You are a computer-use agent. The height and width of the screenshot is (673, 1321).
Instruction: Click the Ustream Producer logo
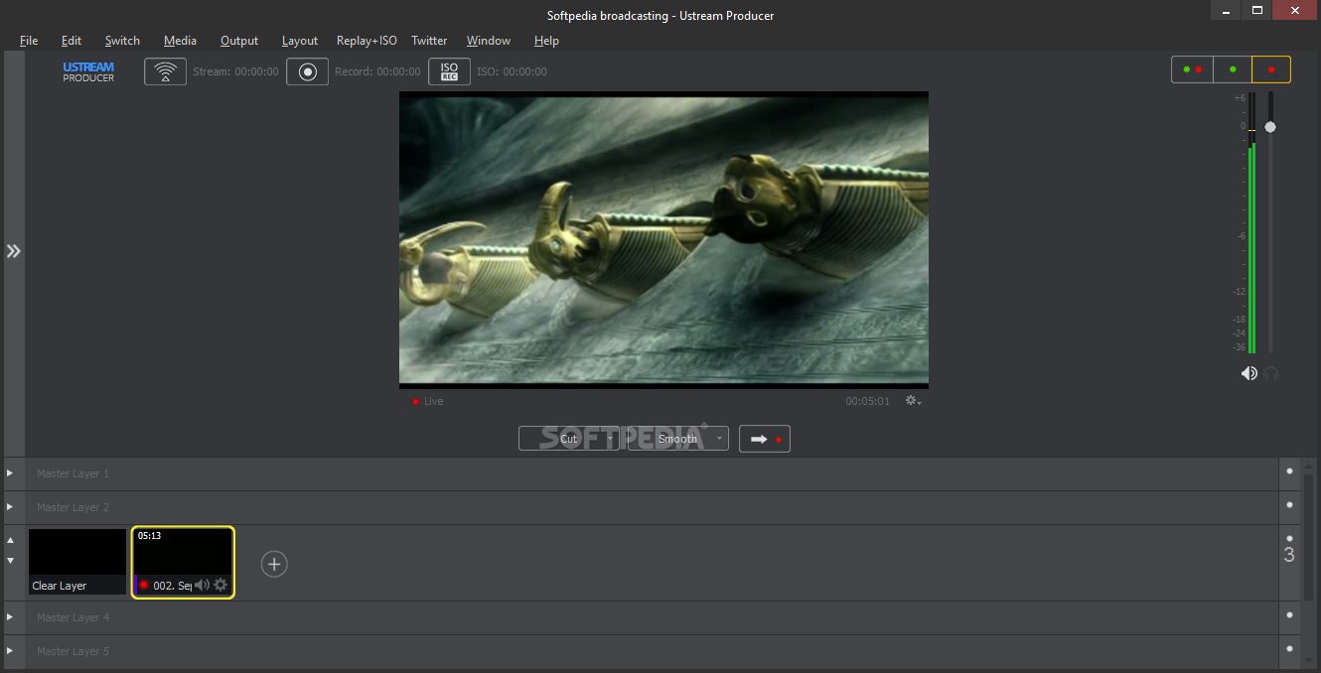[x=88, y=71]
